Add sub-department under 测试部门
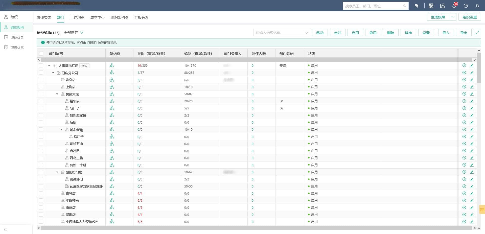Image resolution: width=485 pixels, height=234 pixels. point(464,179)
